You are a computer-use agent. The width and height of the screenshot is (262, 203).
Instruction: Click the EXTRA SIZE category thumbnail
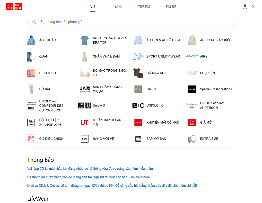click(192, 139)
